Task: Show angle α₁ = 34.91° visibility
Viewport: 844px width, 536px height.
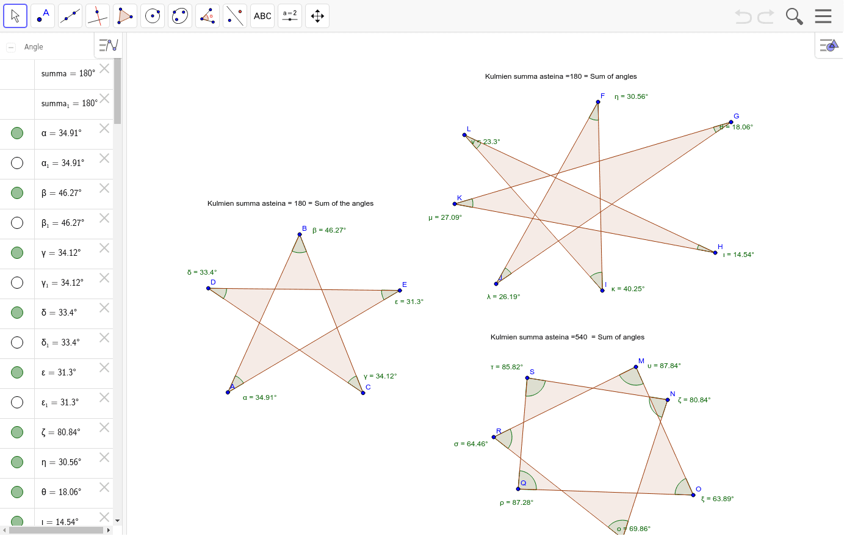Action: [17, 163]
